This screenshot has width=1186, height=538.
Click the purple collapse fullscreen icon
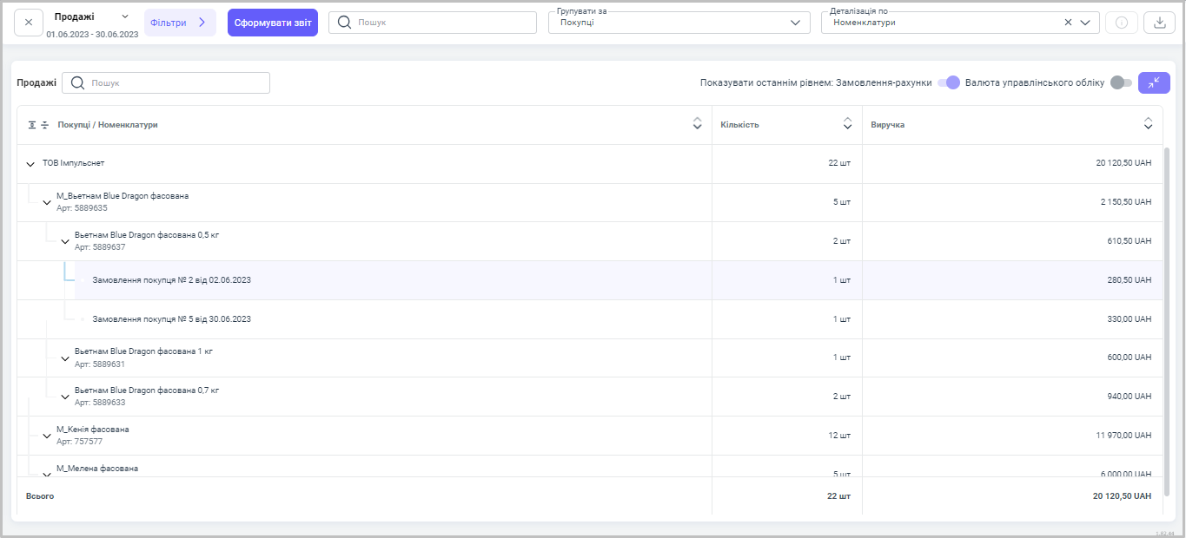coord(1154,82)
